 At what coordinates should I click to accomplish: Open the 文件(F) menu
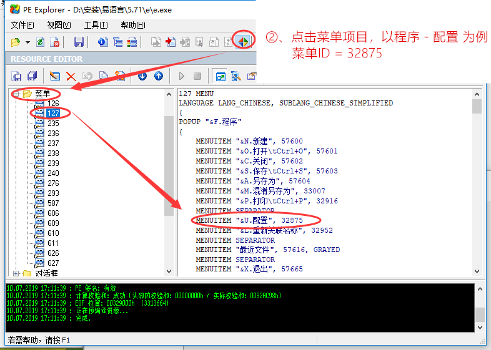(22, 25)
